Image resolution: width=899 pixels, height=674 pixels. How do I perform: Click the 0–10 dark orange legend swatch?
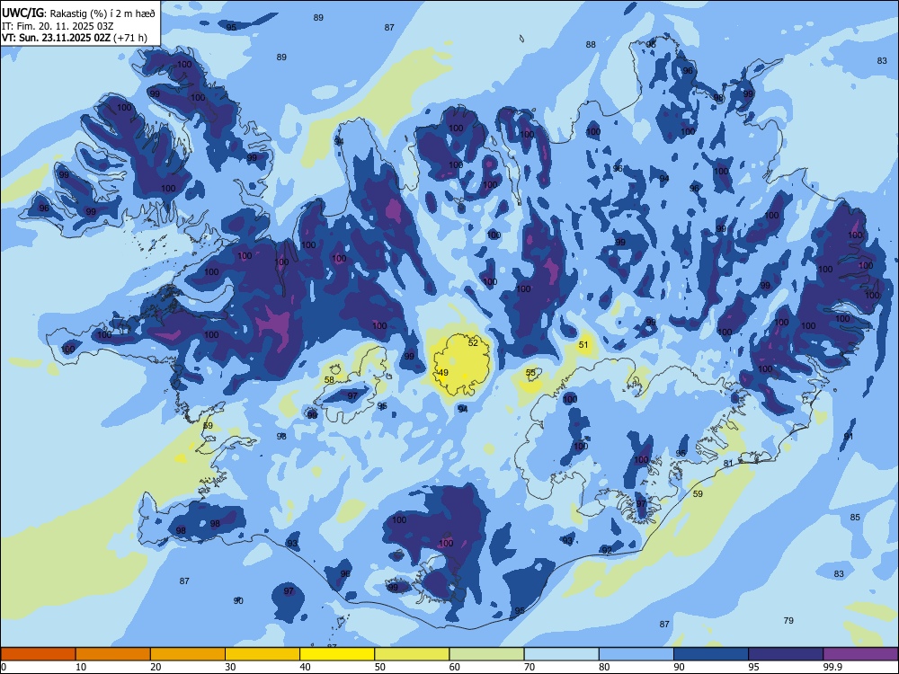pyautogui.click(x=38, y=654)
